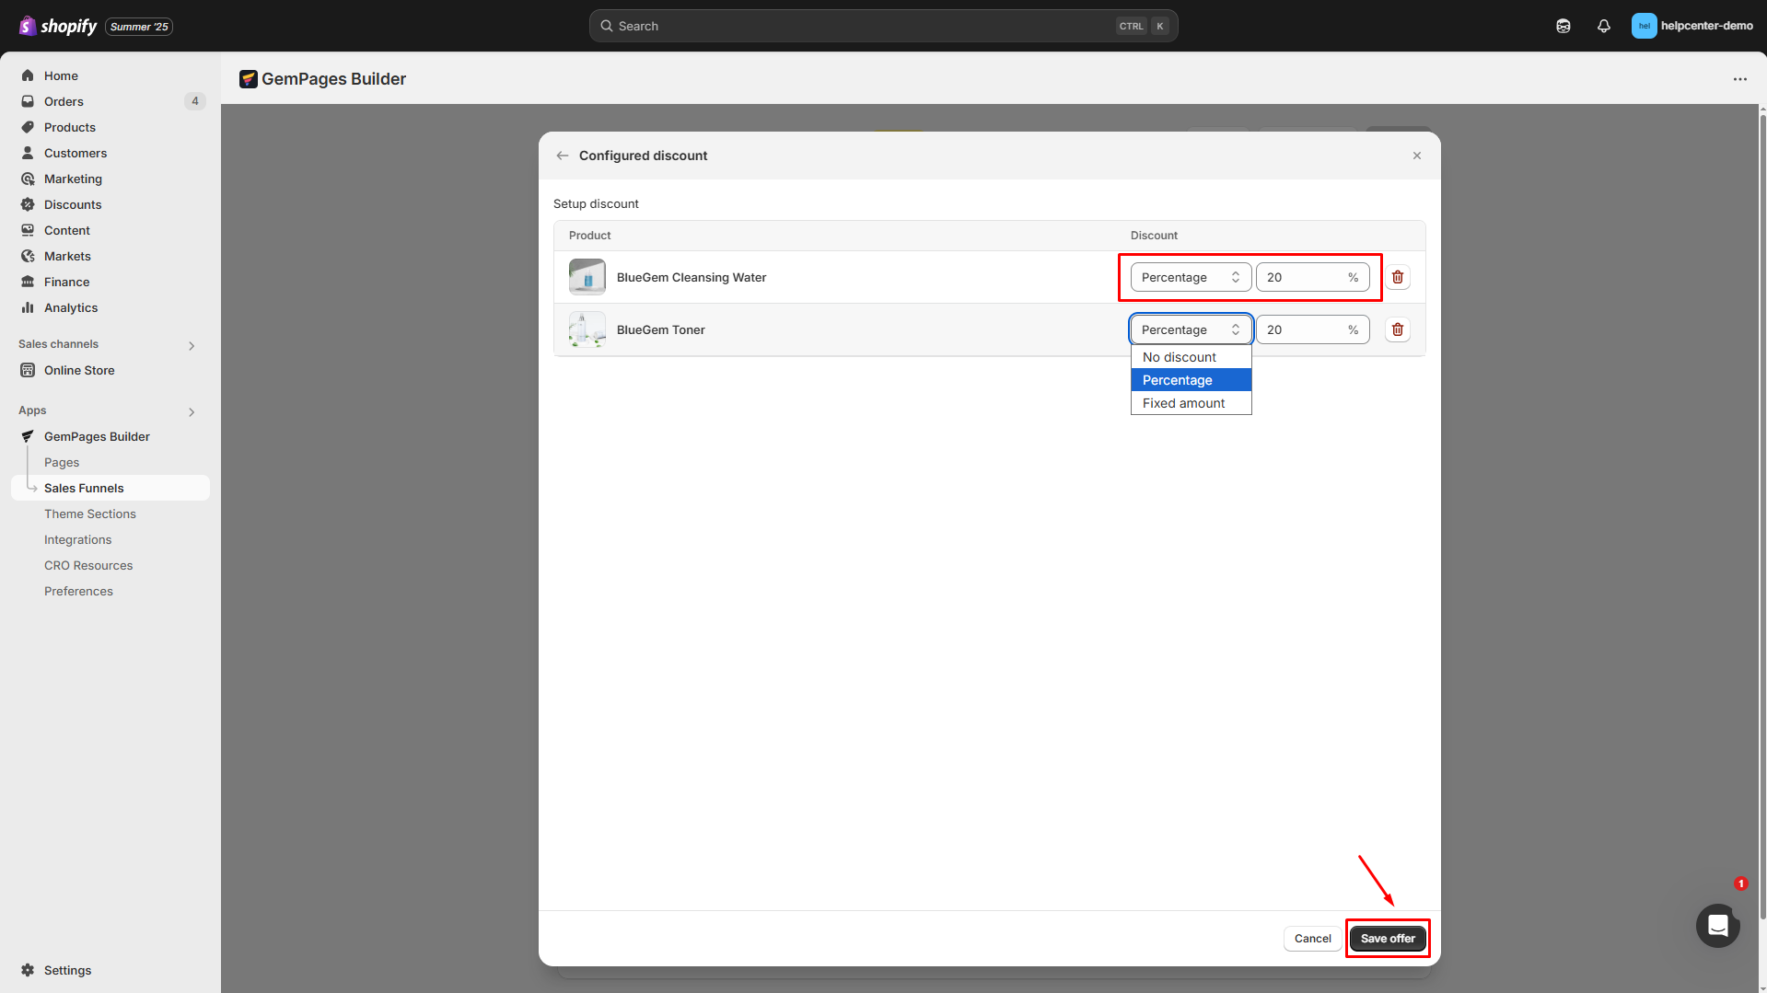This screenshot has height=993, width=1767.
Task: Click the BlueGem Toner discount value field
Action: click(x=1301, y=329)
